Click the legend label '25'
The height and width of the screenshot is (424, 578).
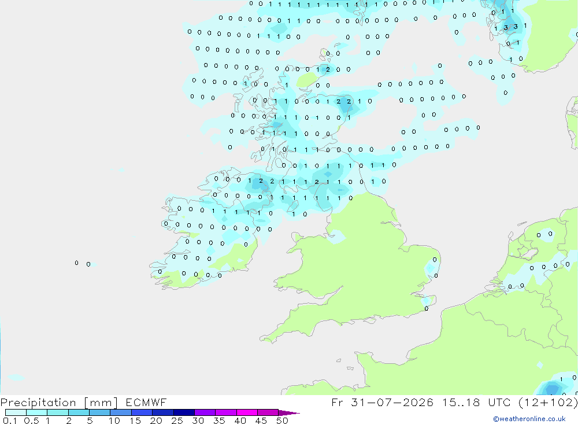pos(177,421)
